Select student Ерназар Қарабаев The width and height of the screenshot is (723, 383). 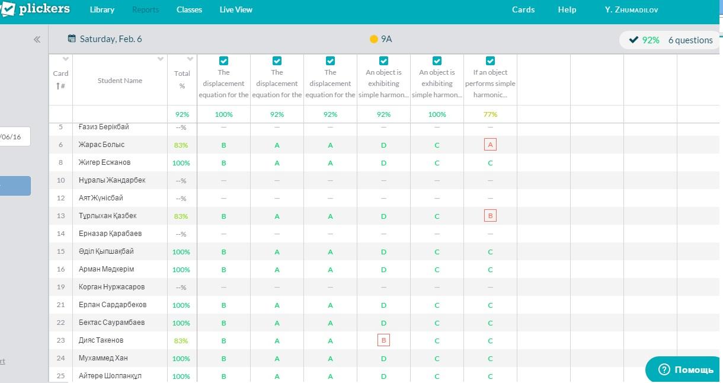coord(110,234)
